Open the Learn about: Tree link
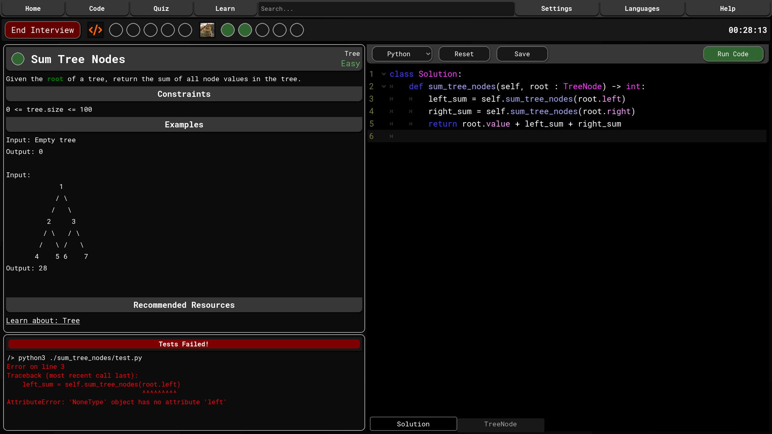The width and height of the screenshot is (772, 434). click(43, 320)
